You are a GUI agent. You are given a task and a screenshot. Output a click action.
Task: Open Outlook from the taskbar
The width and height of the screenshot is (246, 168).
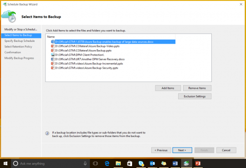[152, 163]
